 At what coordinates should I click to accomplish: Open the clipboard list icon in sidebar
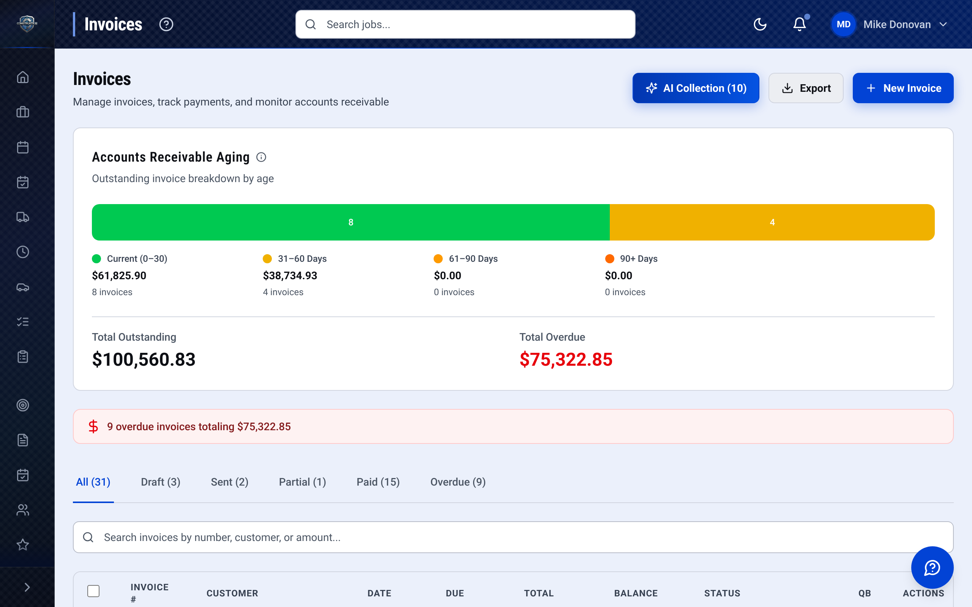23,357
